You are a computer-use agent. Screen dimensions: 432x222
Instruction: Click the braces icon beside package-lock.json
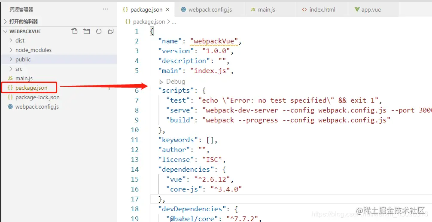[10, 97]
